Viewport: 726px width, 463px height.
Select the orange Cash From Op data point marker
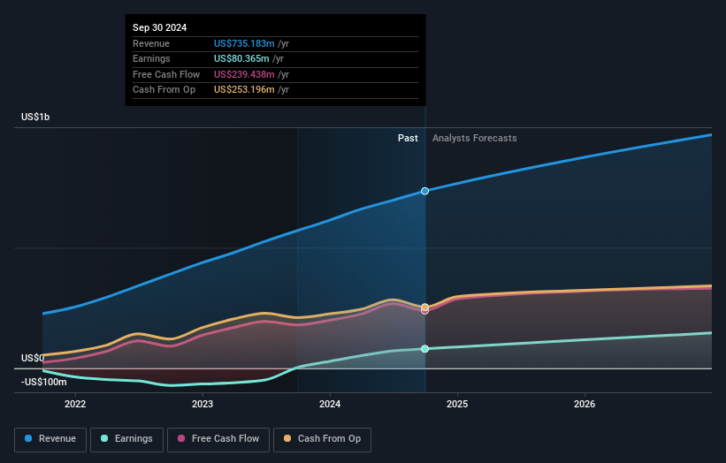tap(424, 307)
